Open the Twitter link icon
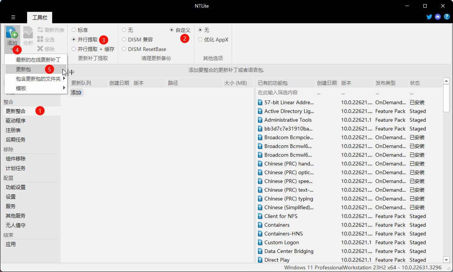Viewport: 453px width, 272px height. (x=429, y=17)
